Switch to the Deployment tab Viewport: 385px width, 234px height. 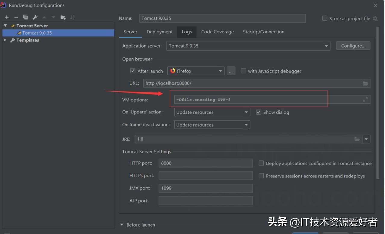click(160, 32)
